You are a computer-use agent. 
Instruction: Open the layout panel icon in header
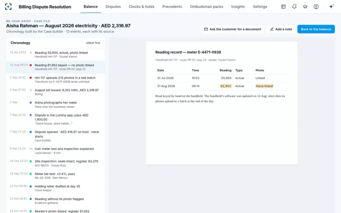pyautogui.click(x=283, y=7)
